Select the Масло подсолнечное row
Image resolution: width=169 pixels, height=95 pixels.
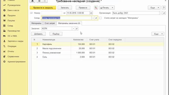point(98,49)
